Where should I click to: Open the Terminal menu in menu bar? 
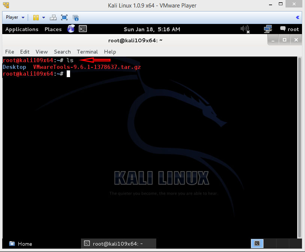pyautogui.click(x=87, y=52)
